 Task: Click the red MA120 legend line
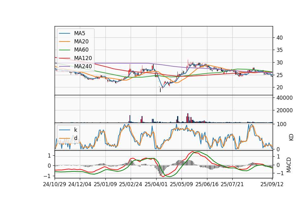click(64, 58)
